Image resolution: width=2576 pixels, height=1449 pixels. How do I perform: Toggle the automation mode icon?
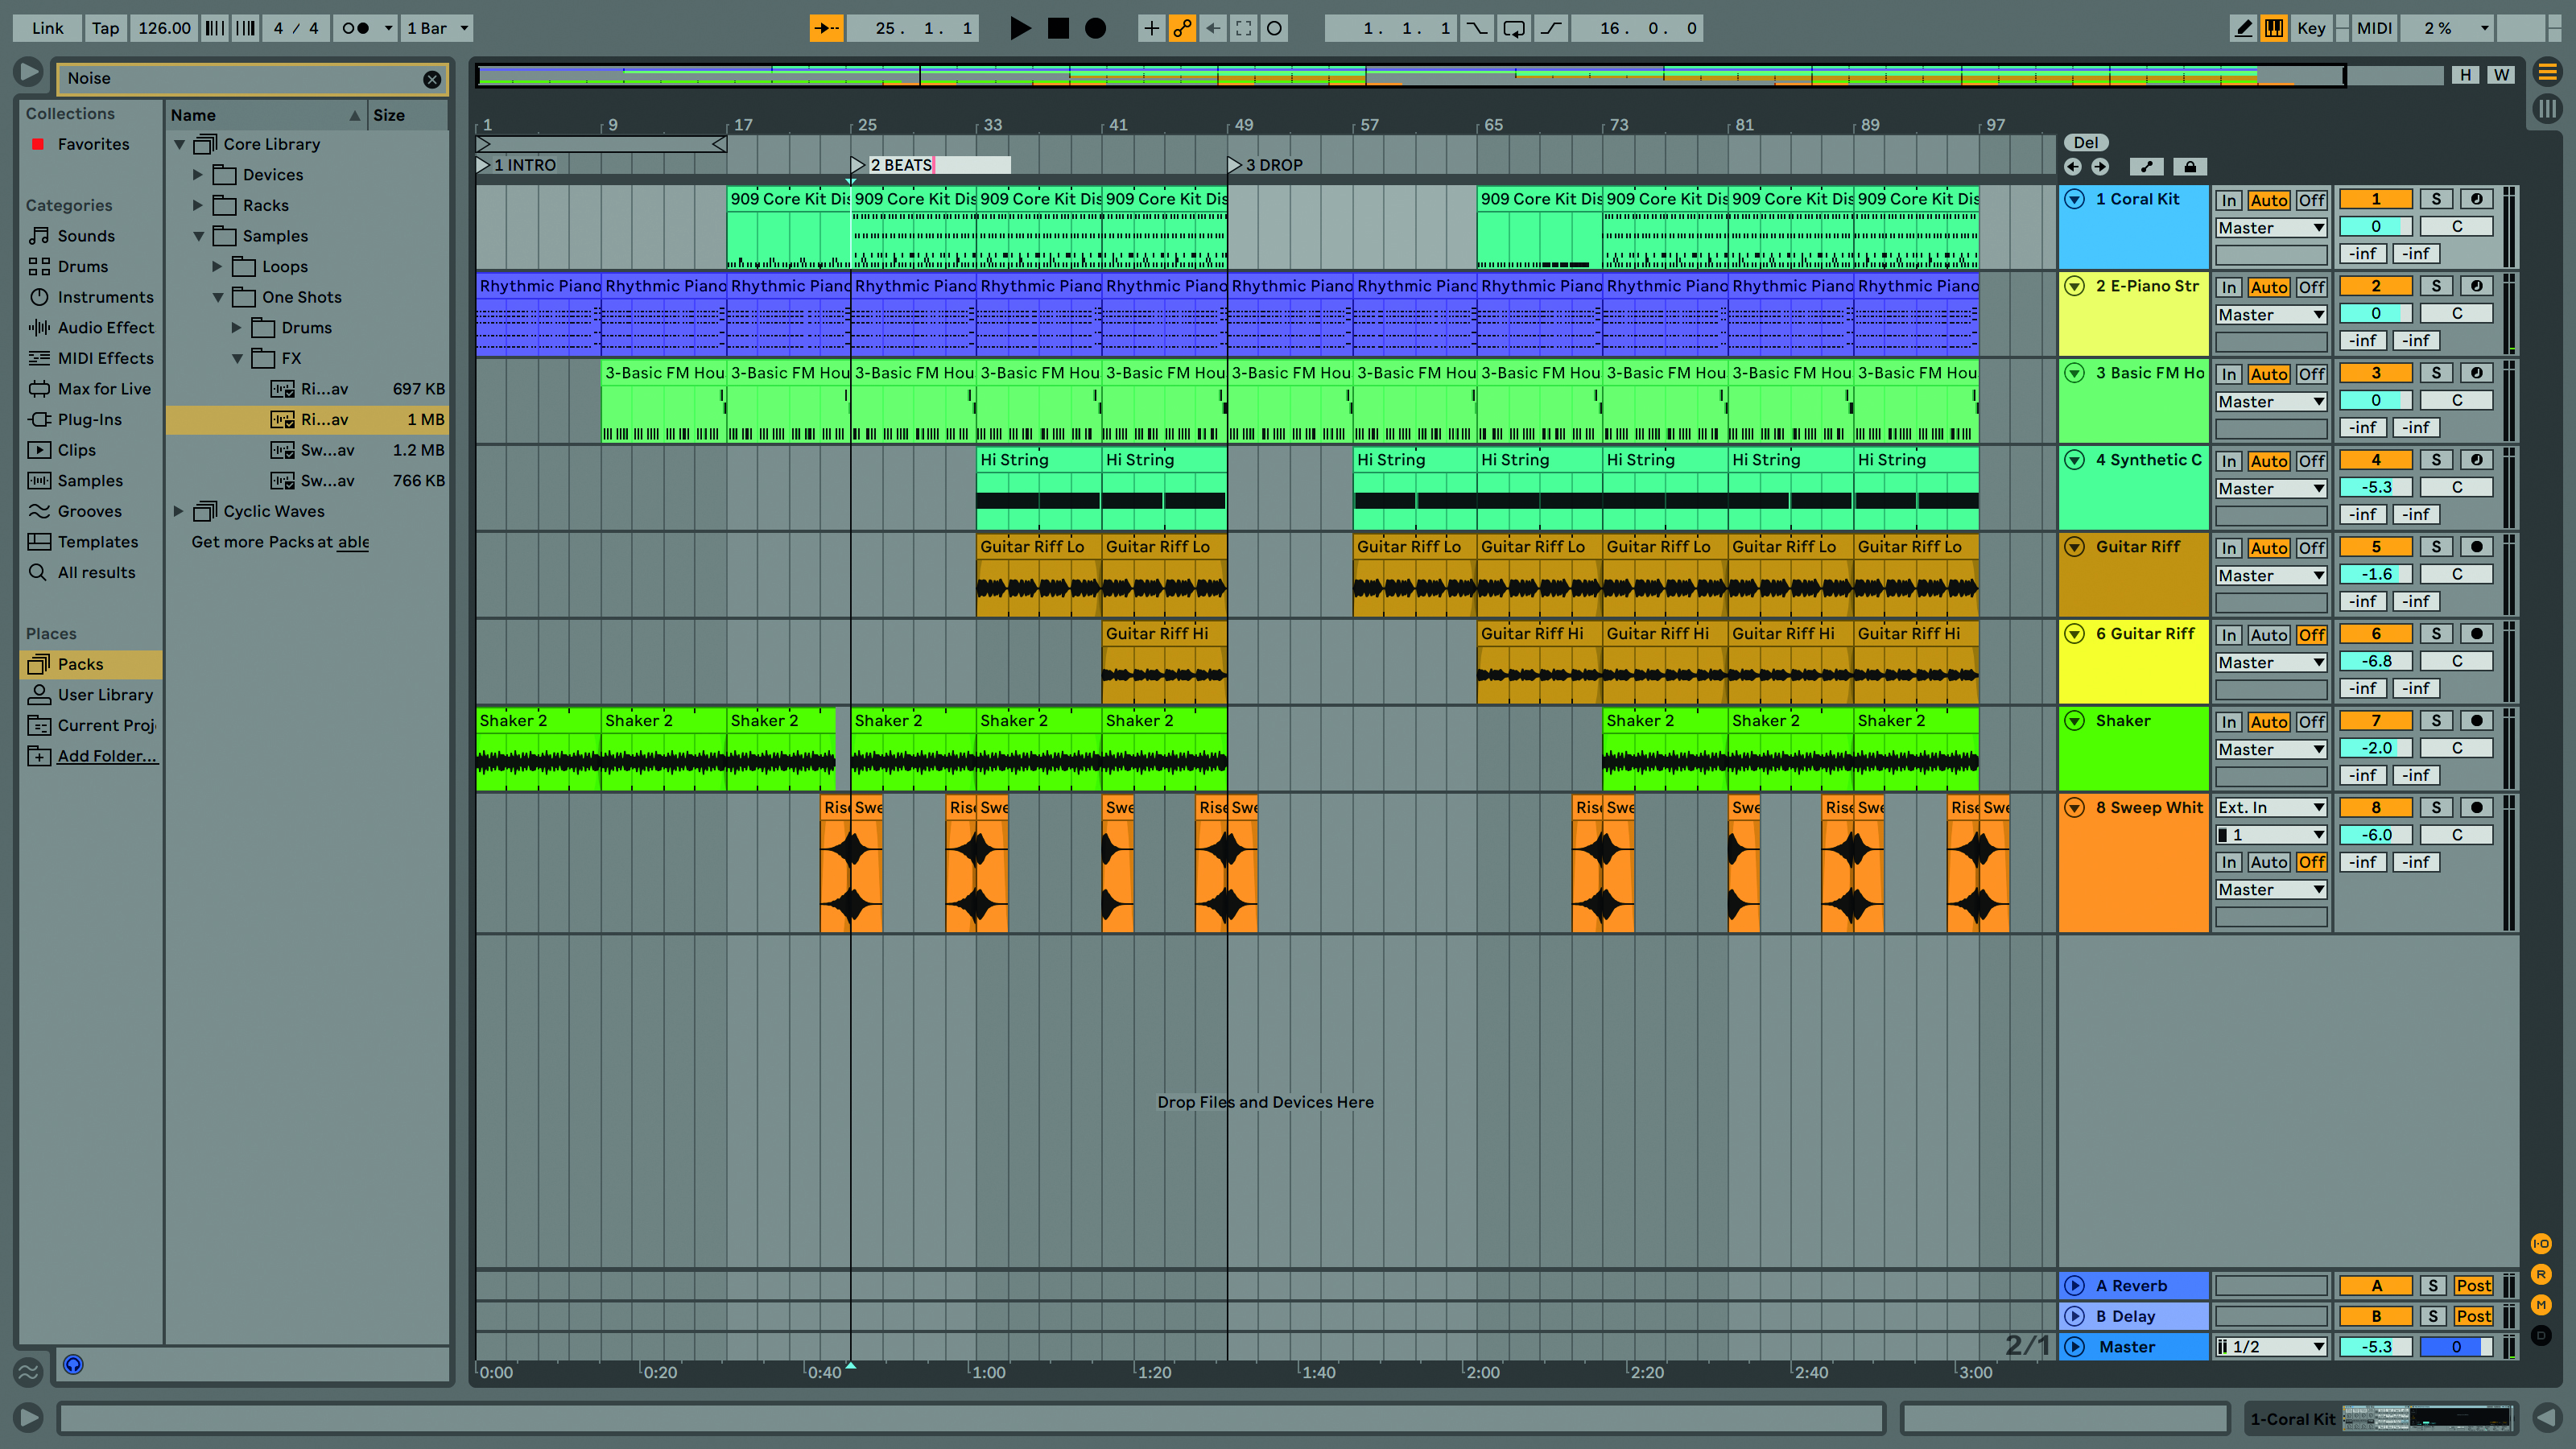2146,167
